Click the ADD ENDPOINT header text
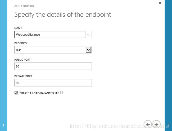172x131 pixels. [x=25, y=6]
